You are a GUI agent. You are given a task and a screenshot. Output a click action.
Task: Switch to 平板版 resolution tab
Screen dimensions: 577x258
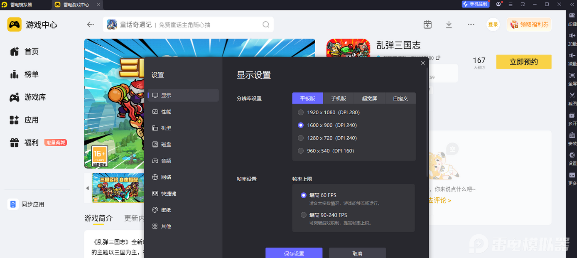308,98
